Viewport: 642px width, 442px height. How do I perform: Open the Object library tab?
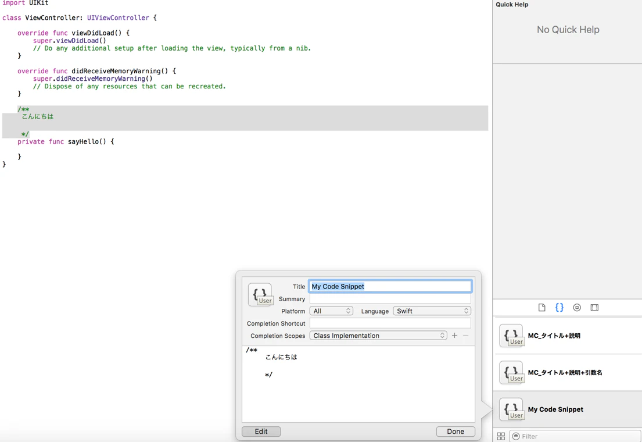point(577,308)
